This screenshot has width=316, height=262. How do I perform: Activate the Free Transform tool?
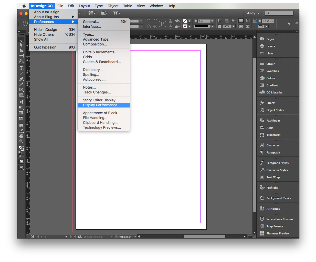point(21,108)
